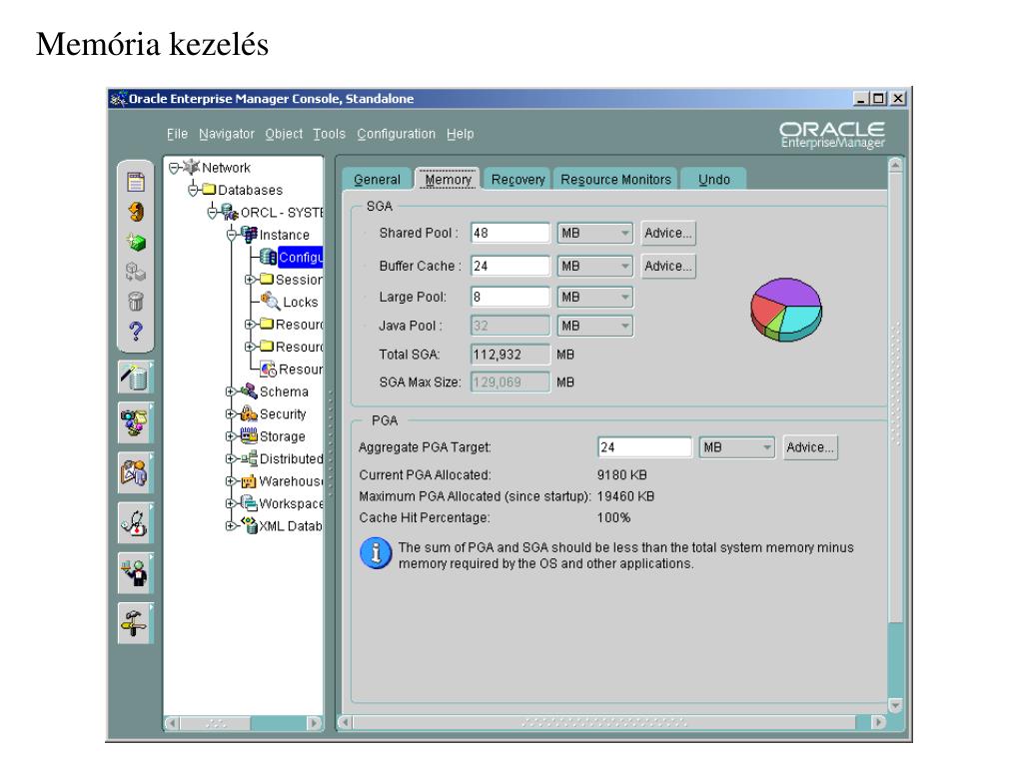Open the Configuration menu
1023x767 pixels.
pos(396,134)
